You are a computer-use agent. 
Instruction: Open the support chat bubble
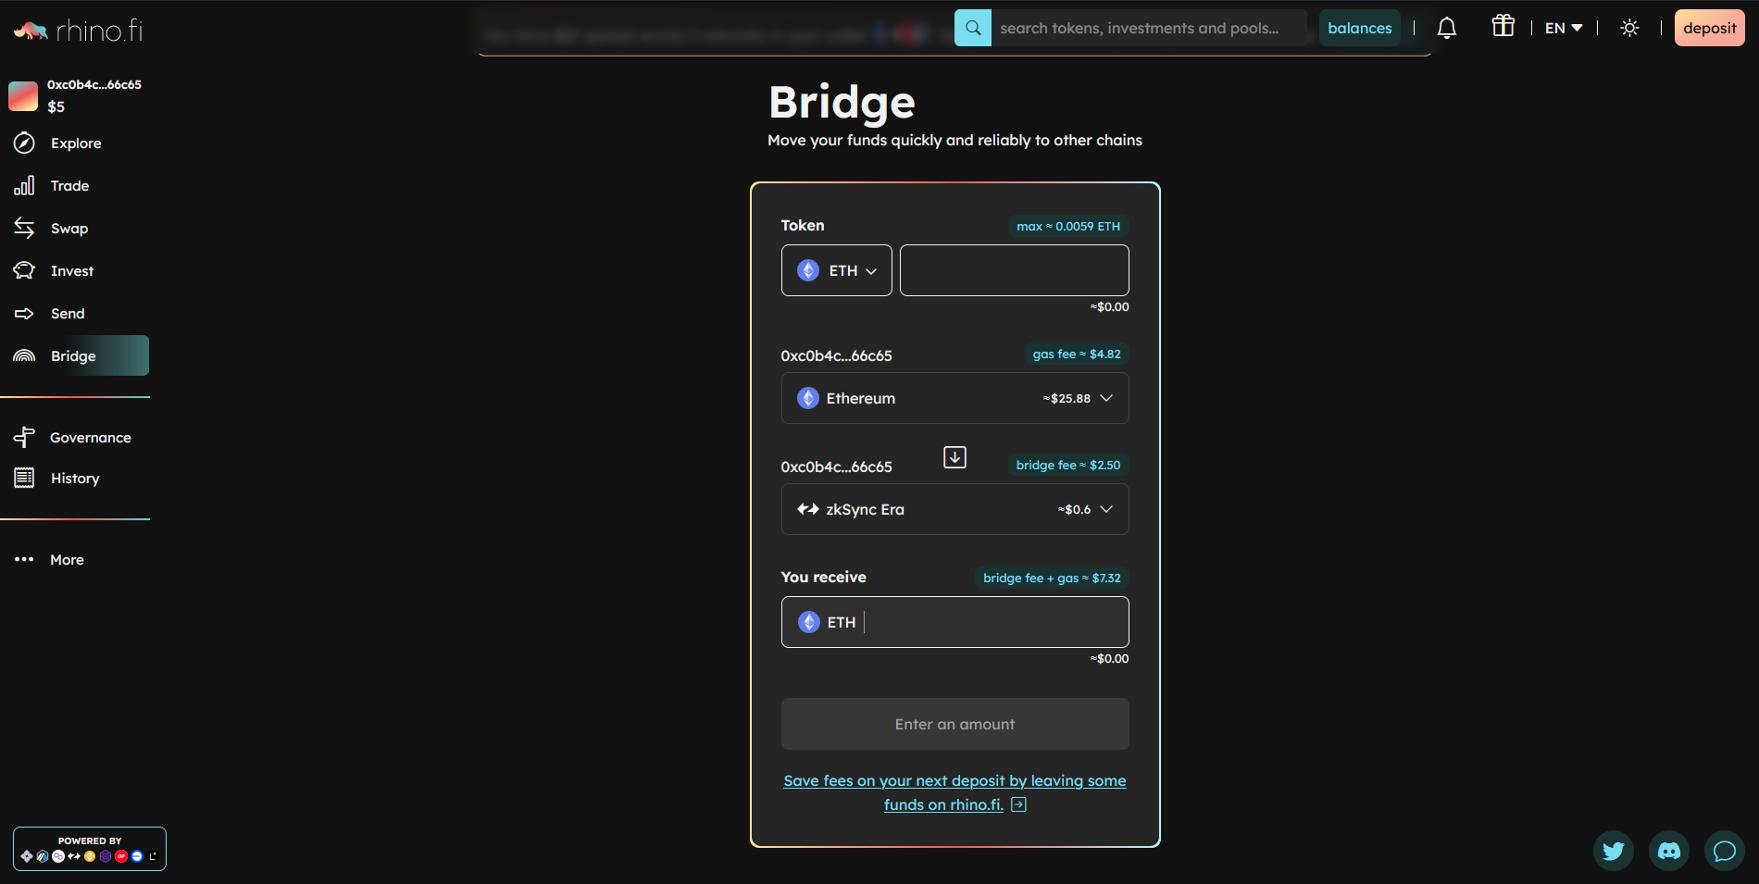click(1724, 850)
